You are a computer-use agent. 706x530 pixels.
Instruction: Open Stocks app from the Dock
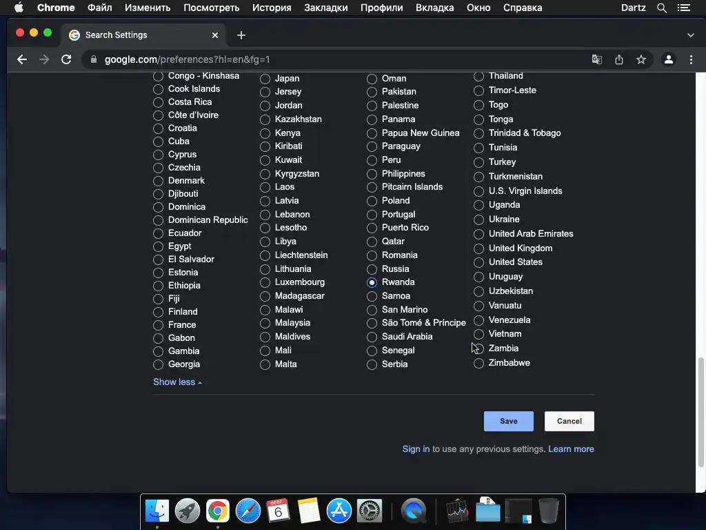(x=458, y=511)
